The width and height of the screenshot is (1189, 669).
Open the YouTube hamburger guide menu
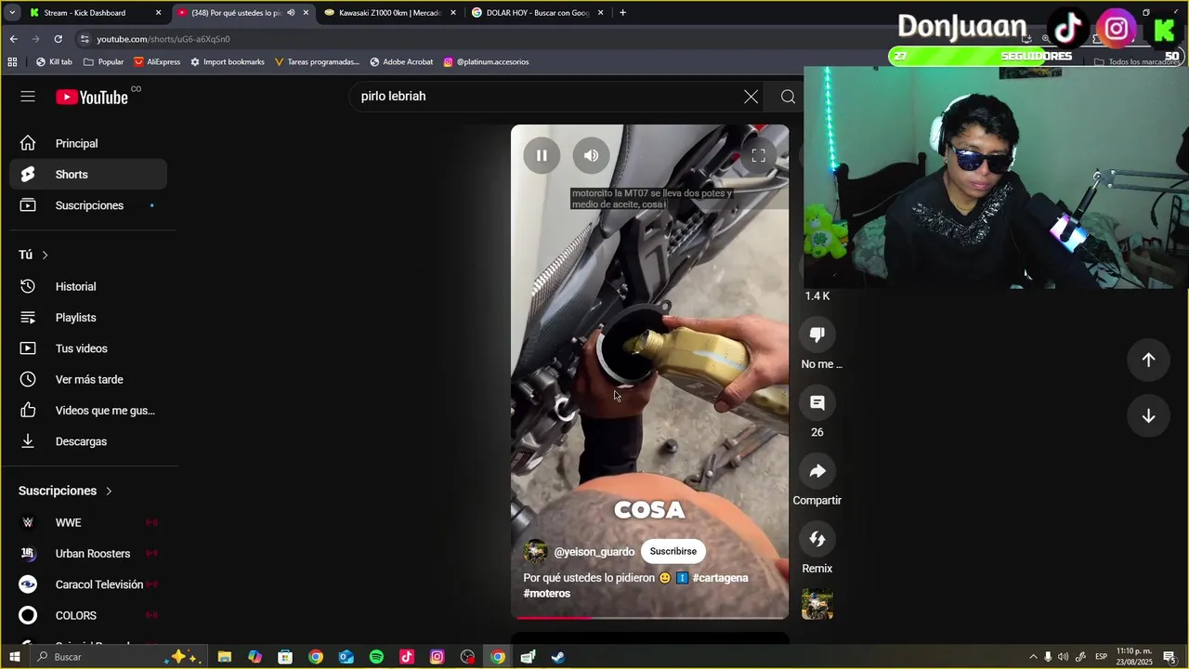pyautogui.click(x=28, y=97)
